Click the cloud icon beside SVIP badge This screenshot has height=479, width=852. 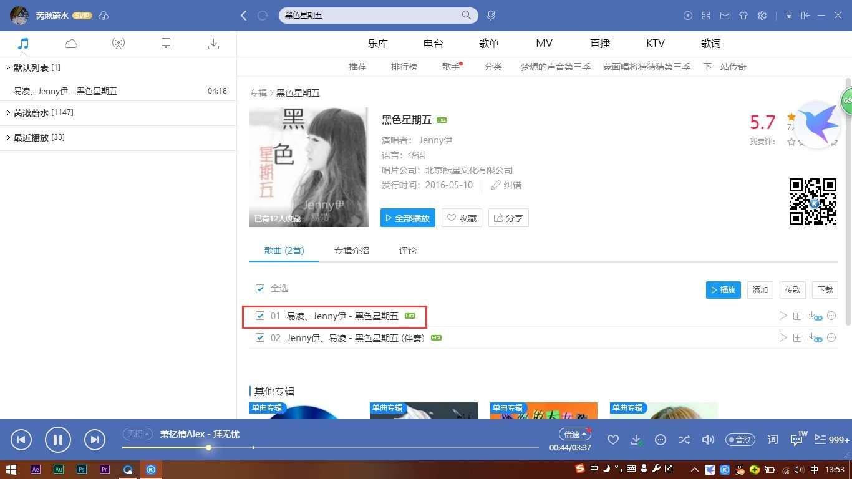[104, 15]
